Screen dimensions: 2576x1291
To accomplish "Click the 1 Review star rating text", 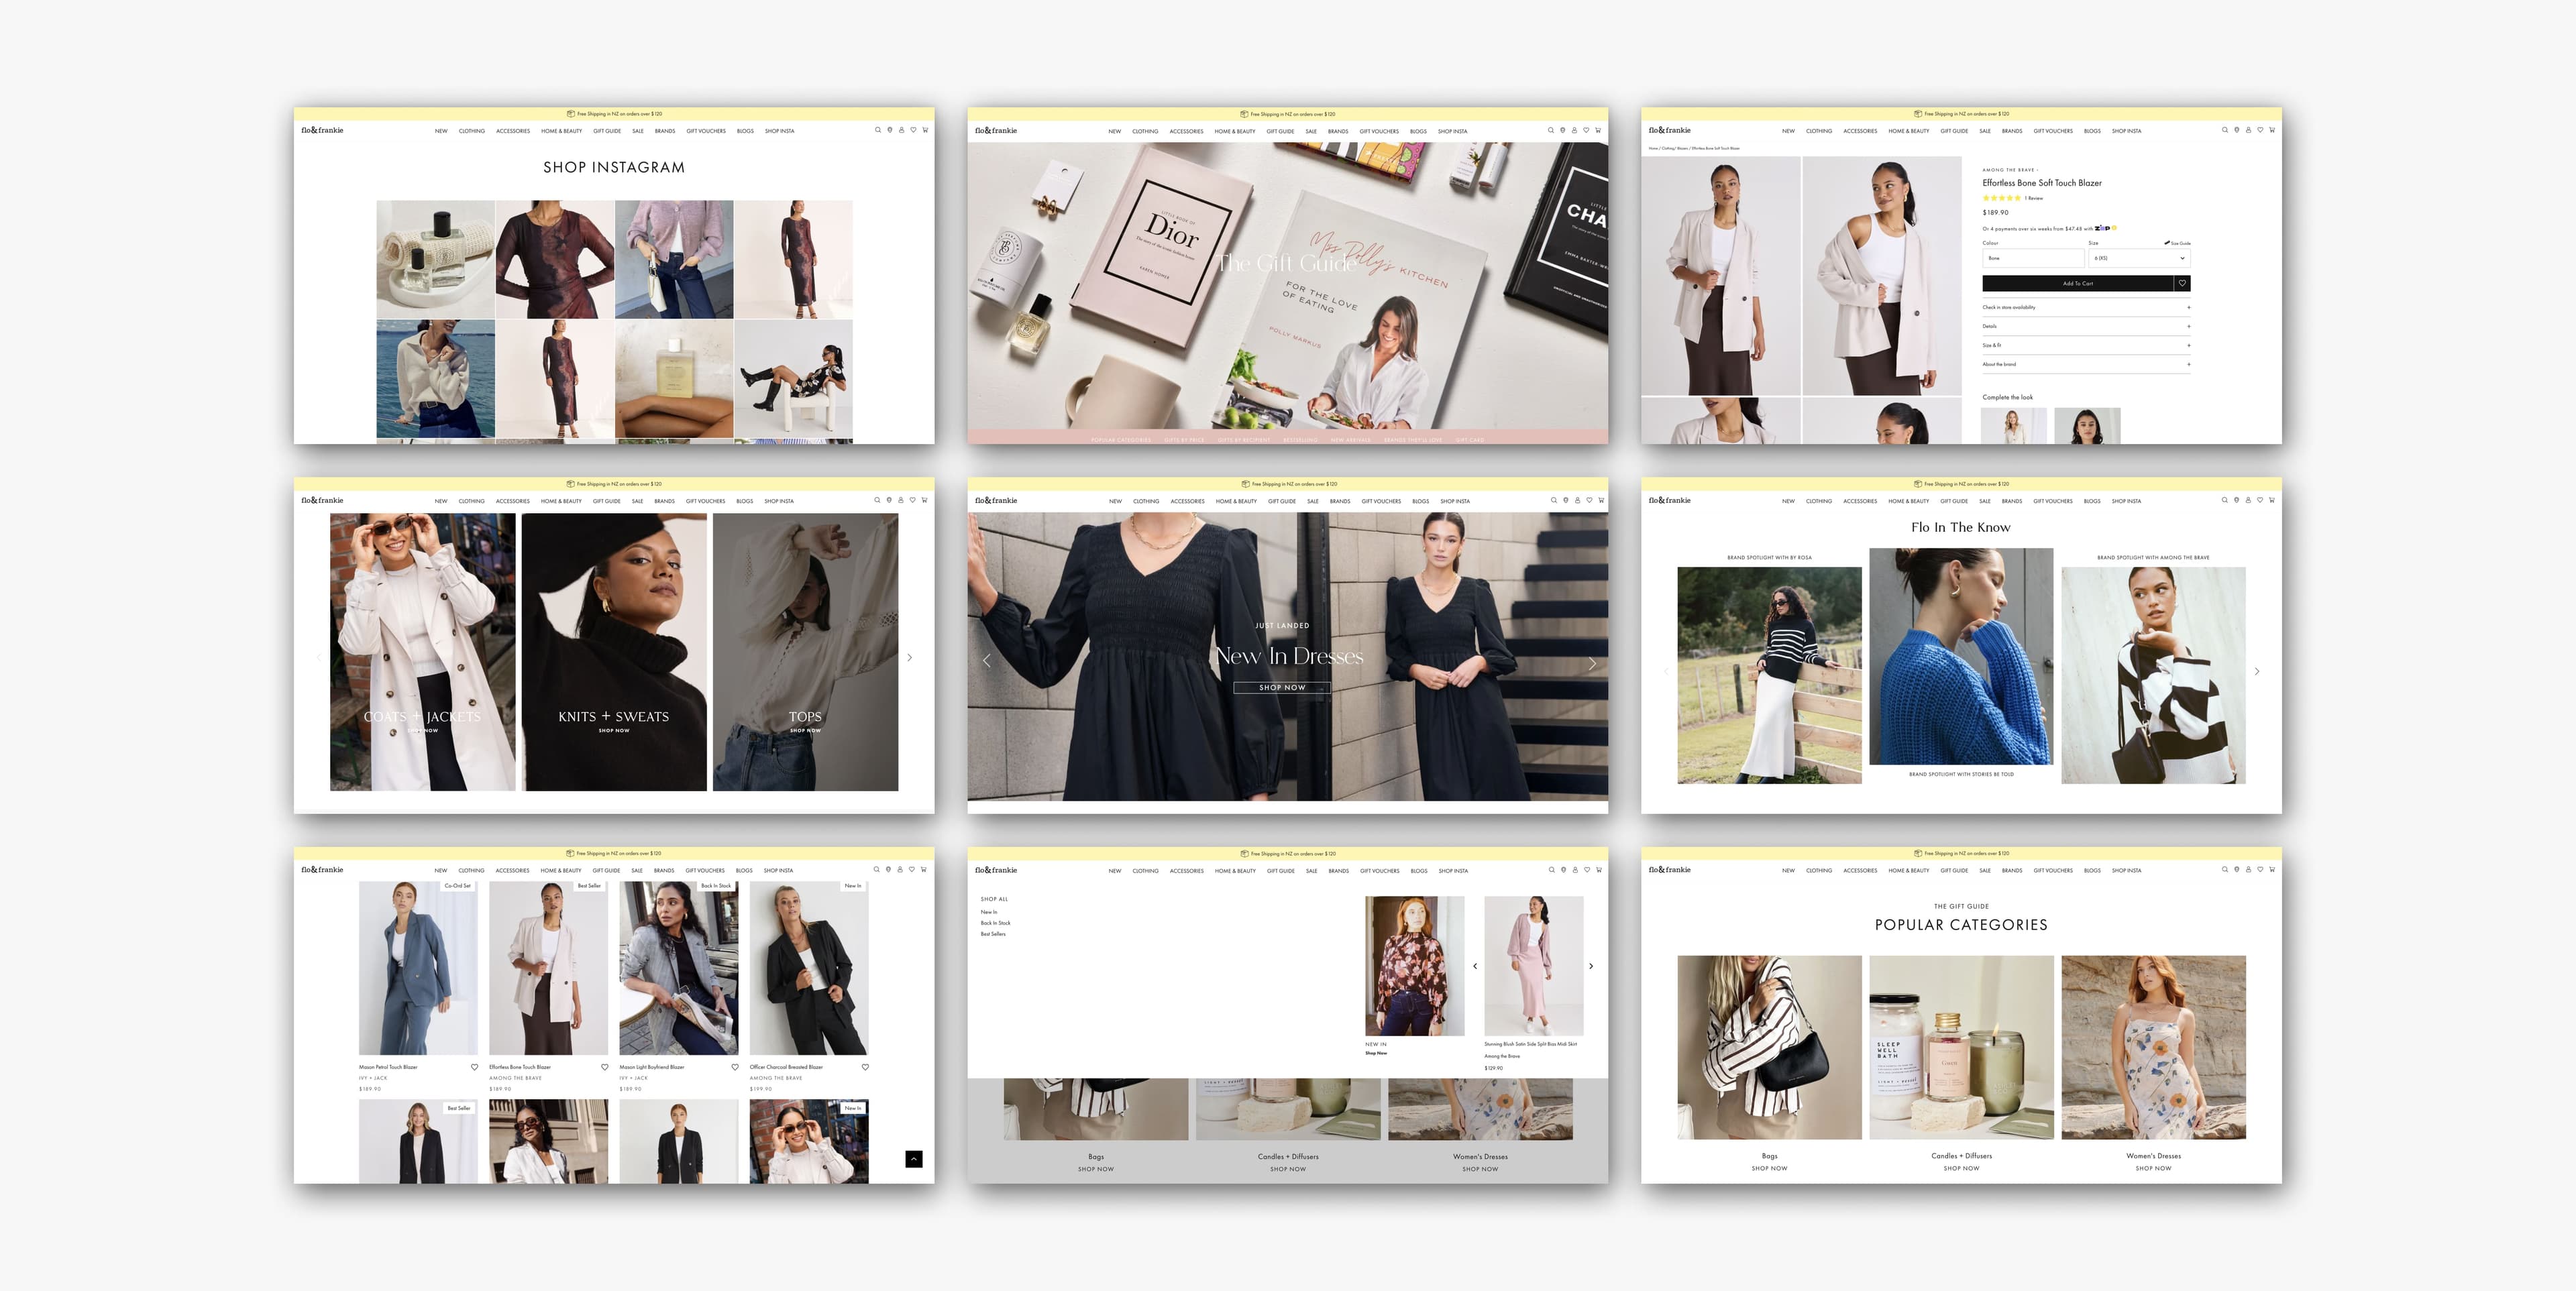I will [2033, 198].
